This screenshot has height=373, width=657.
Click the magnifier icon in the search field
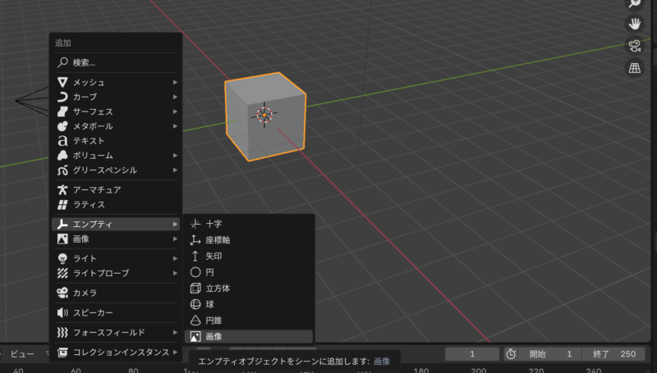[x=62, y=63]
